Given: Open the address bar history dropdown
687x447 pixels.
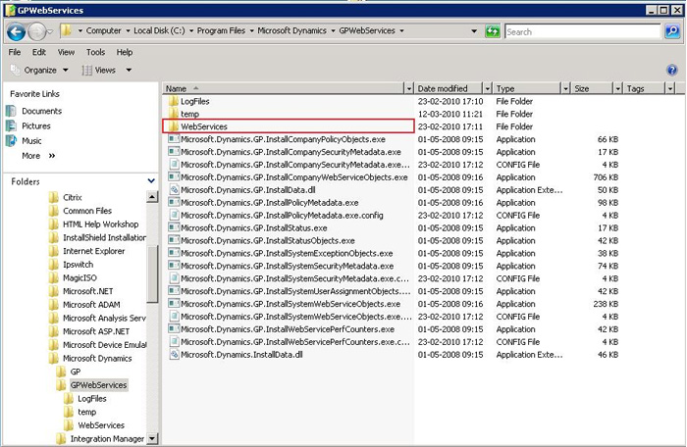Looking at the screenshot, I should (474, 31).
